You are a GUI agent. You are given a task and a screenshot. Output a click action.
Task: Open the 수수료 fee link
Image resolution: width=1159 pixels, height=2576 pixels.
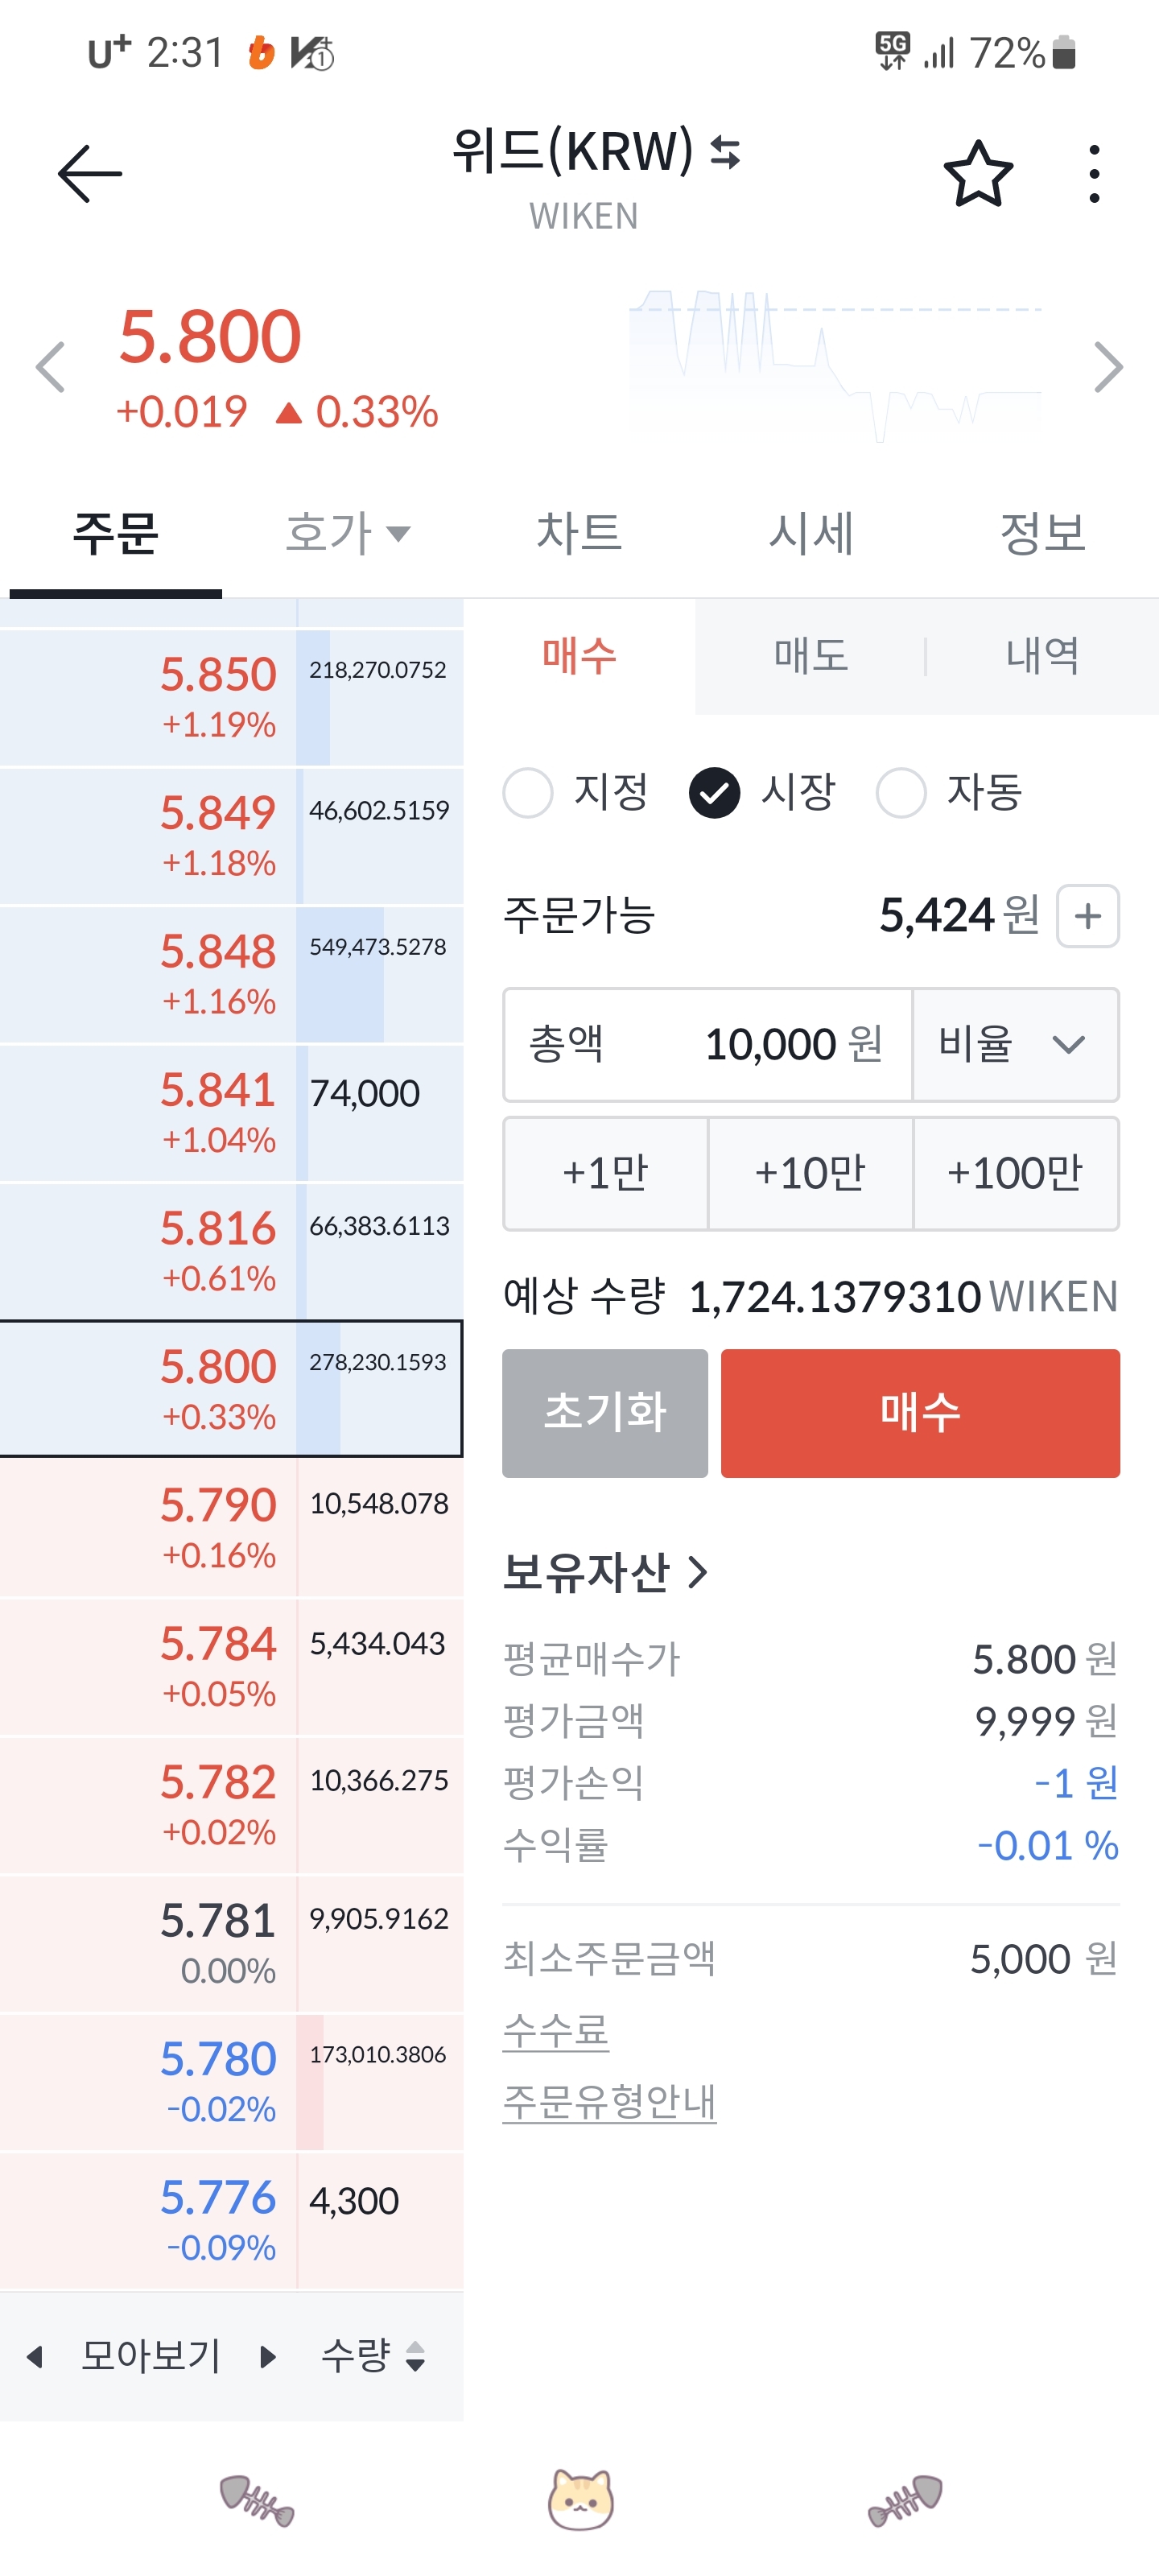point(556,2031)
